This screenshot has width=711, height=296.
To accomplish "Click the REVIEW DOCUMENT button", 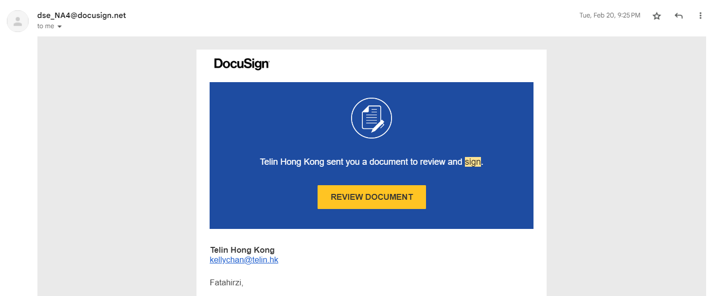I will point(372,197).
